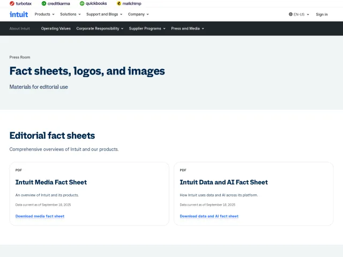Screen dimensions: 343x257
Task: Open the Company menu
Action: click(138, 14)
